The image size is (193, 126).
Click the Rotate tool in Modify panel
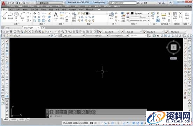39,13
